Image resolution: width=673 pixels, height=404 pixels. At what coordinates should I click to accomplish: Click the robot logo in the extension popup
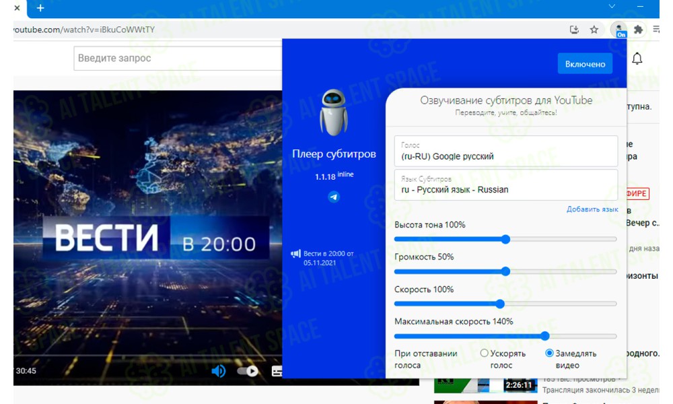[x=334, y=112]
